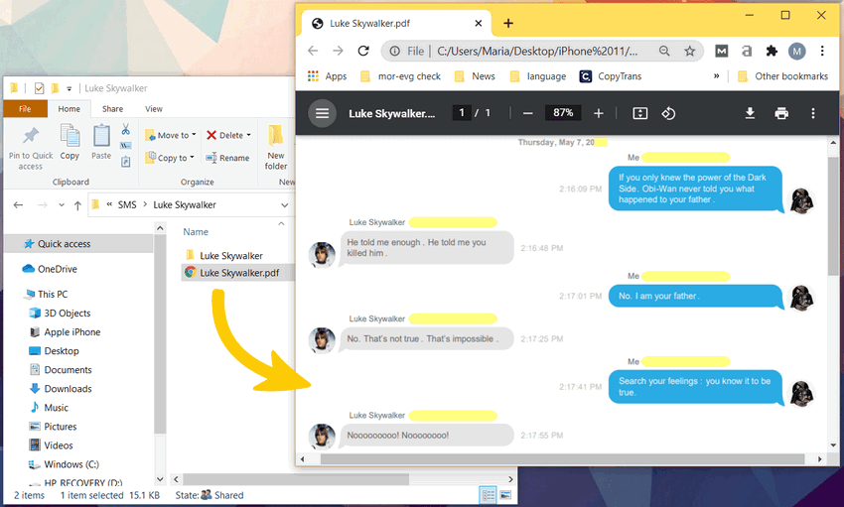Toggle the checkbox in Explorer title bar
The width and height of the screenshot is (844, 507).
pyautogui.click(x=40, y=88)
